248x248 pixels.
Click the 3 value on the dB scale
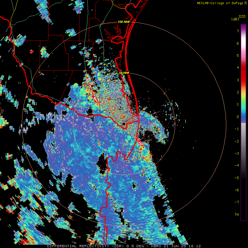pyautogui.click(x=238, y=80)
